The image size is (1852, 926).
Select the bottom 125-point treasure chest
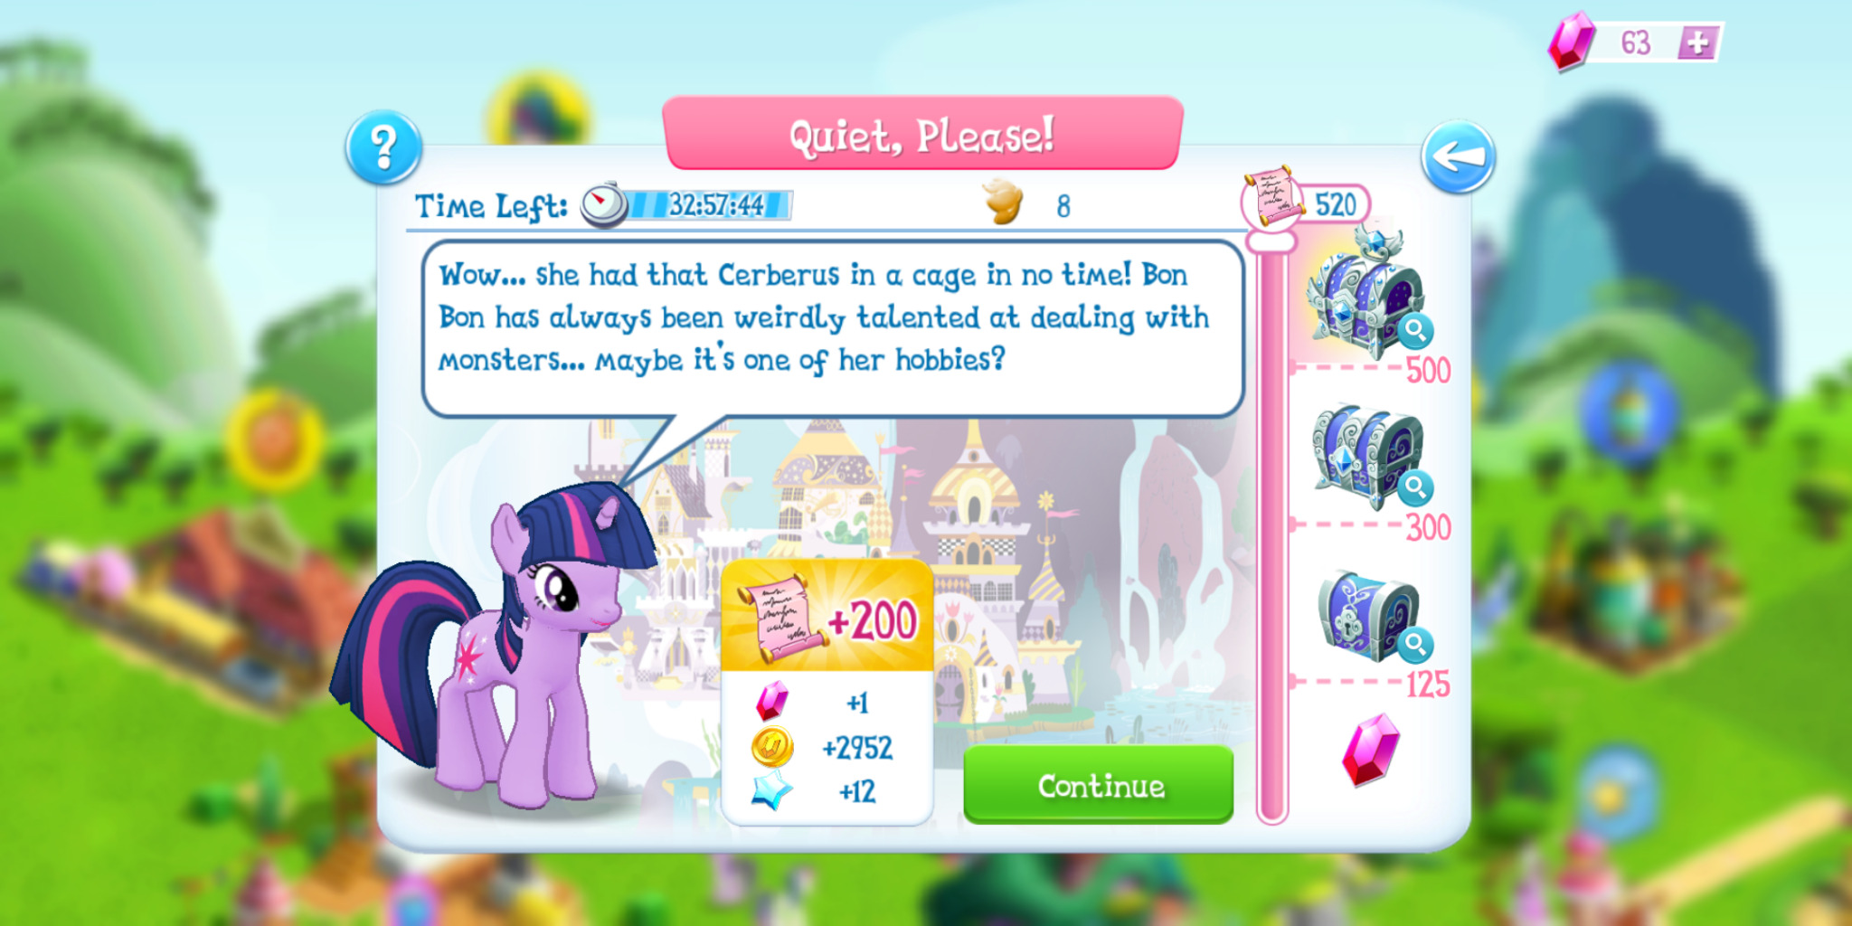(1367, 616)
